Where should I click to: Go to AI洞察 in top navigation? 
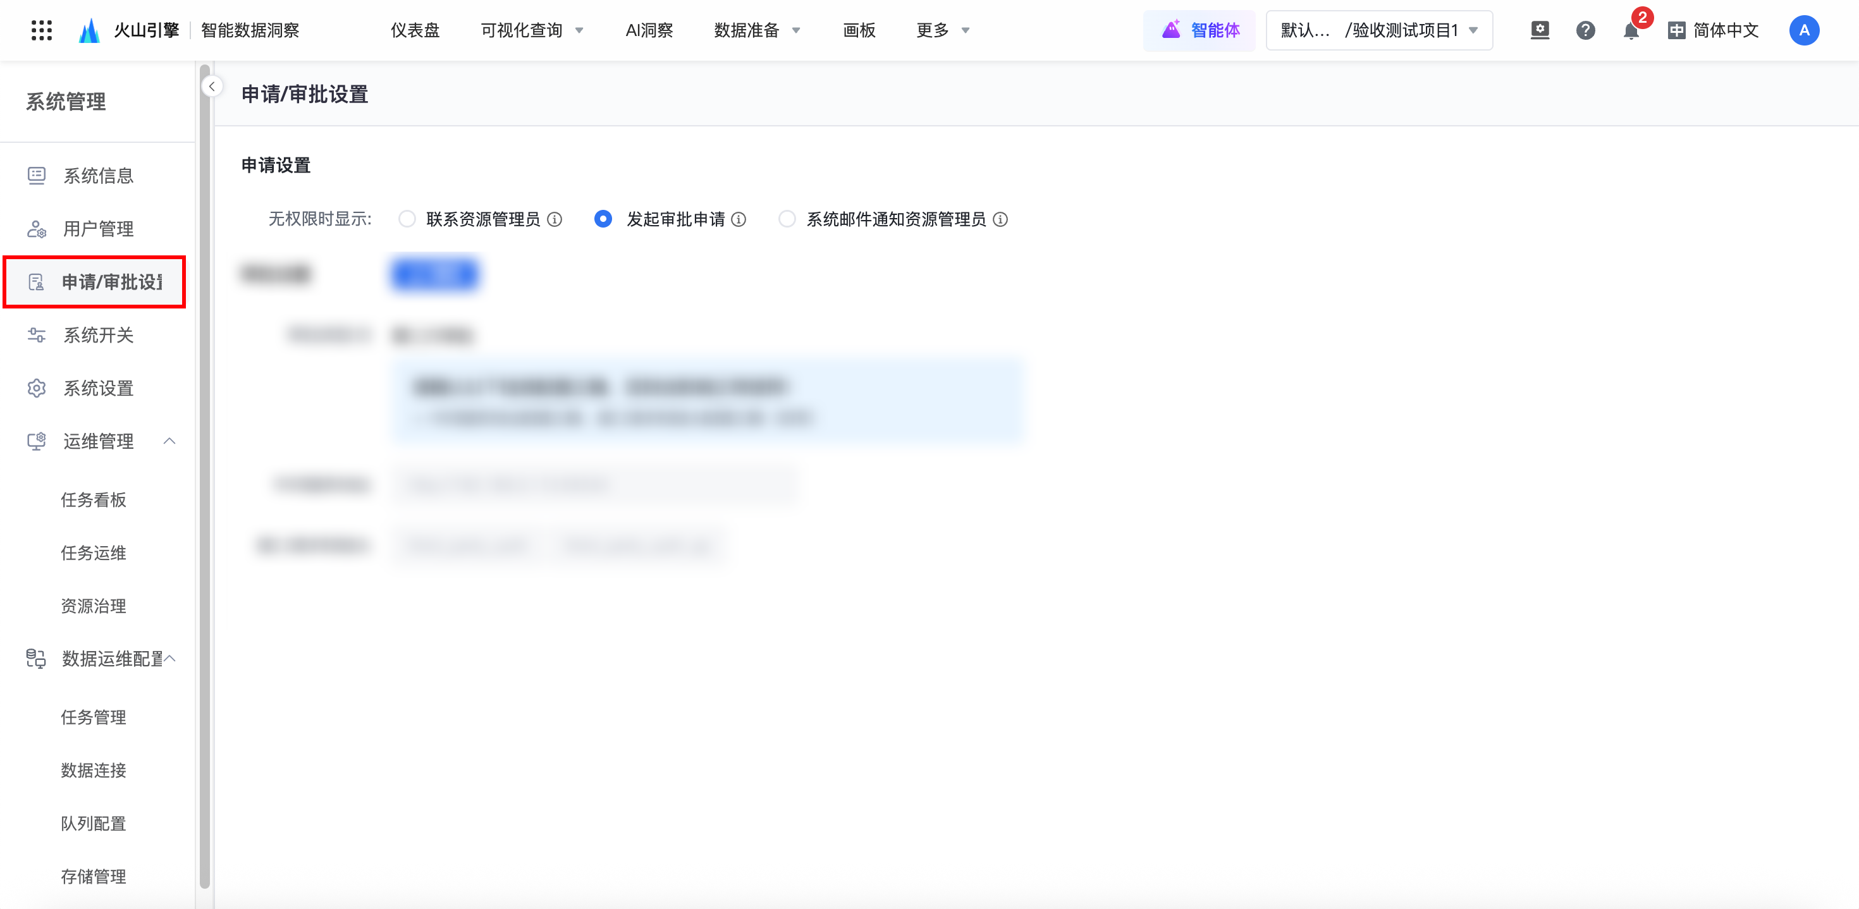tap(649, 30)
